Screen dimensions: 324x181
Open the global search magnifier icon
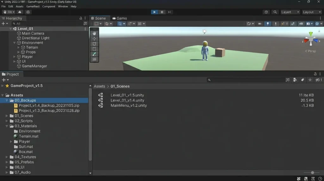(x=275, y=12)
